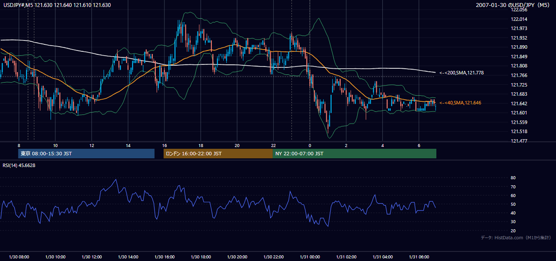
Task: Click the NY 22:00-07:00 JST session bar
Action: pyautogui.click(x=355, y=154)
